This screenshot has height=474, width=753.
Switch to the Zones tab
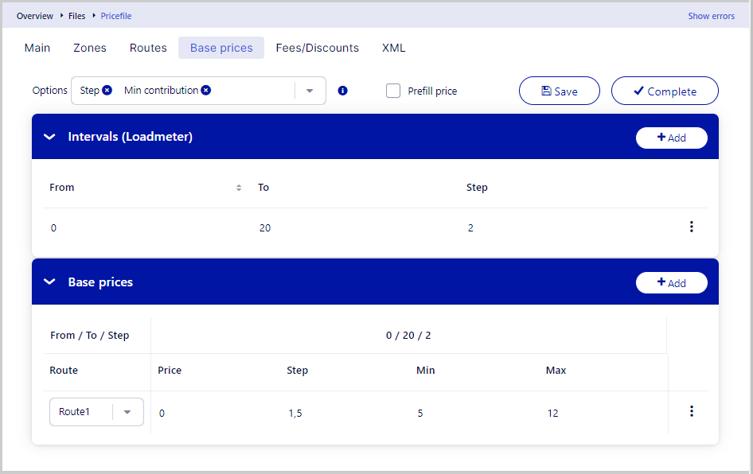pyautogui.click(x=90, y=48)
